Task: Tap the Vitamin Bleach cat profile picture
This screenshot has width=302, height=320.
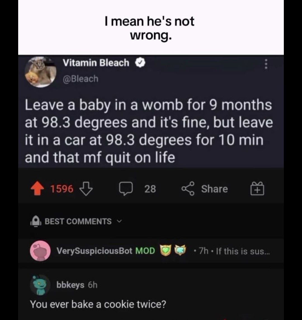Action: coord(40,72)
